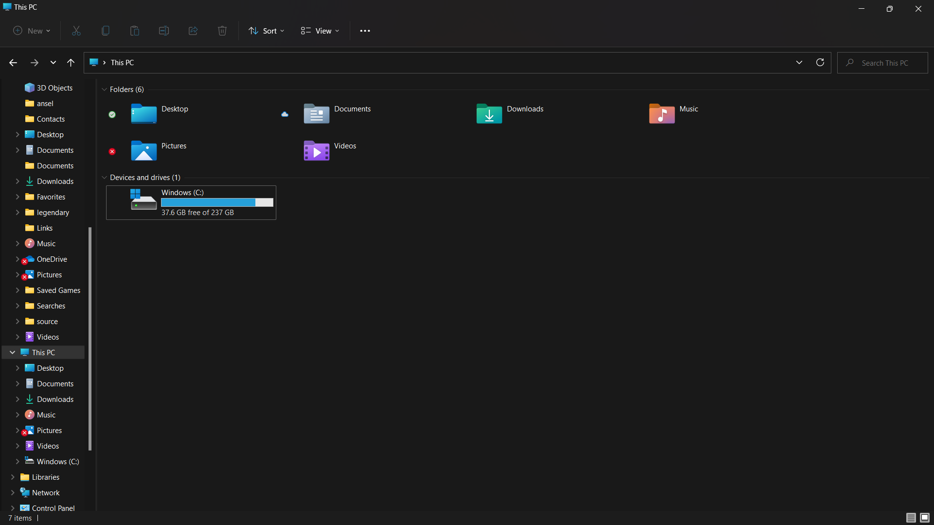Expand the Windows (C:) tree node
The image size is (934, 525).
[18, 461]
